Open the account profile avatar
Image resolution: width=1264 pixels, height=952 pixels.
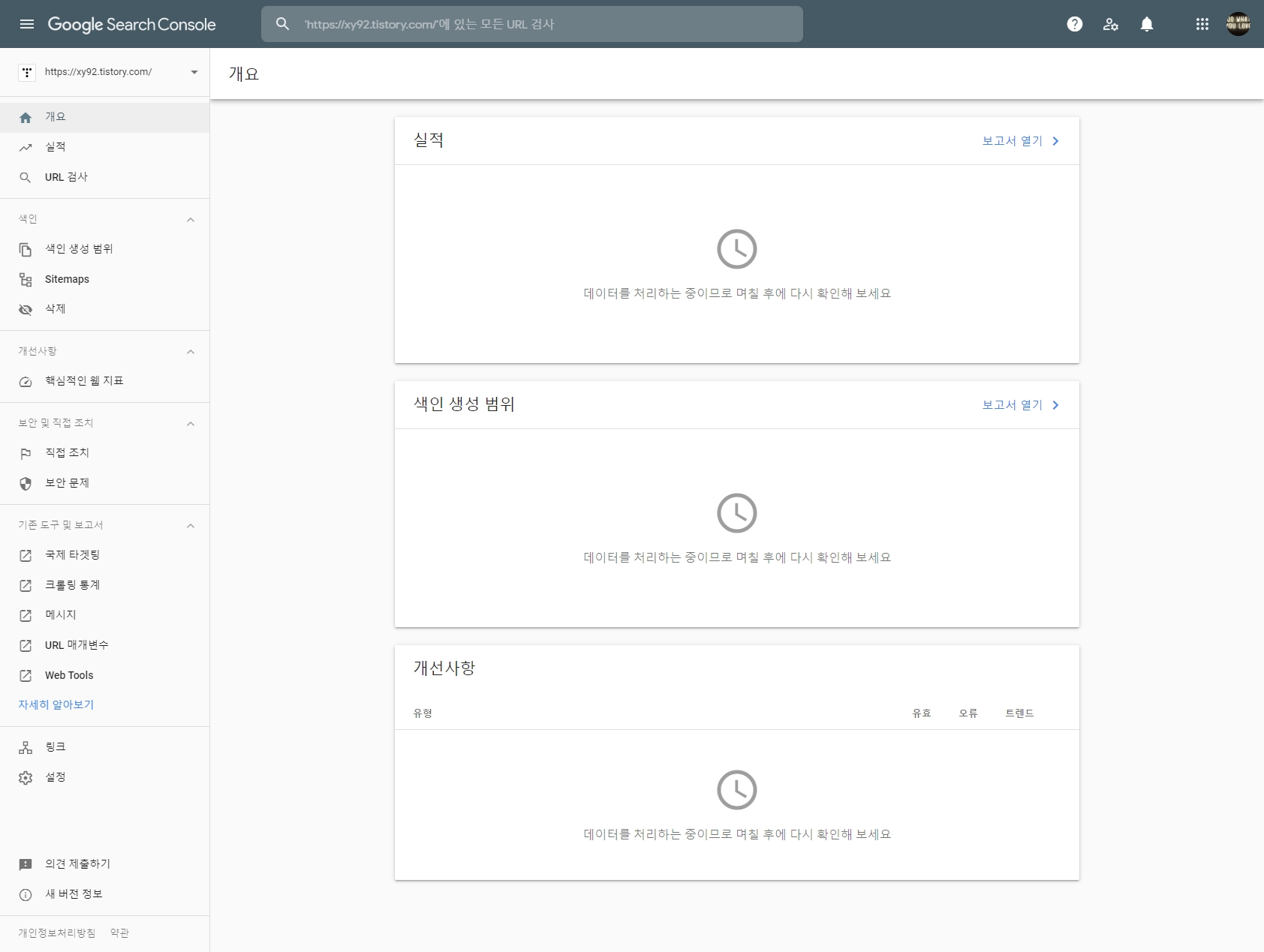click(1238, 24)
